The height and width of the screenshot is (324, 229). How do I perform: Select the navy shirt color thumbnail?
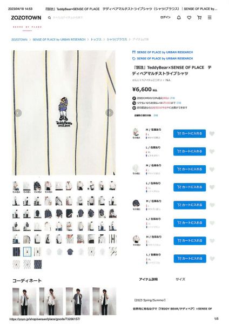point(136,204)
